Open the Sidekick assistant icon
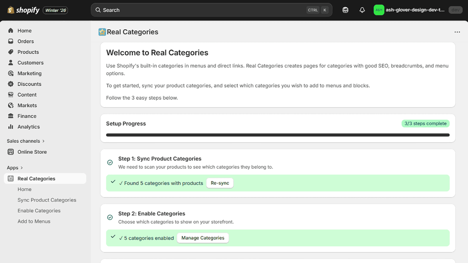The height and width of the screenshot is (263, 468). pyautogui.click(x=345, y=10)
